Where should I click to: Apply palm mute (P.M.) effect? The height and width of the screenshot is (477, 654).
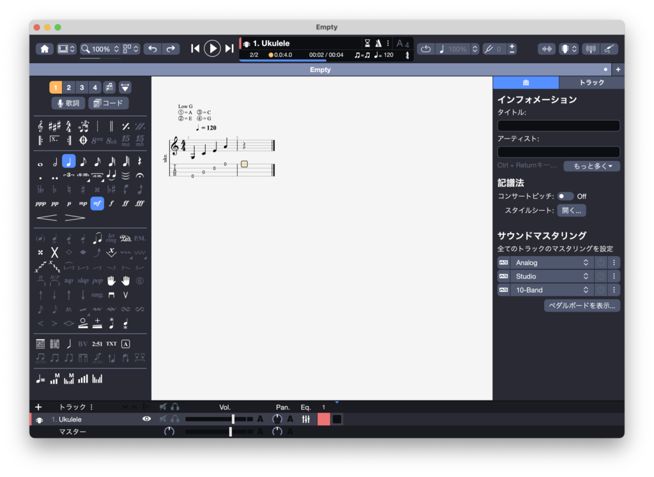pyautogui.click(x=139, y=238)
